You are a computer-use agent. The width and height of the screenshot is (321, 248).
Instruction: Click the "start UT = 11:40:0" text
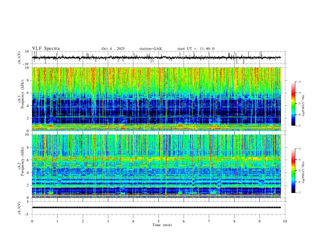coord(196,49)
